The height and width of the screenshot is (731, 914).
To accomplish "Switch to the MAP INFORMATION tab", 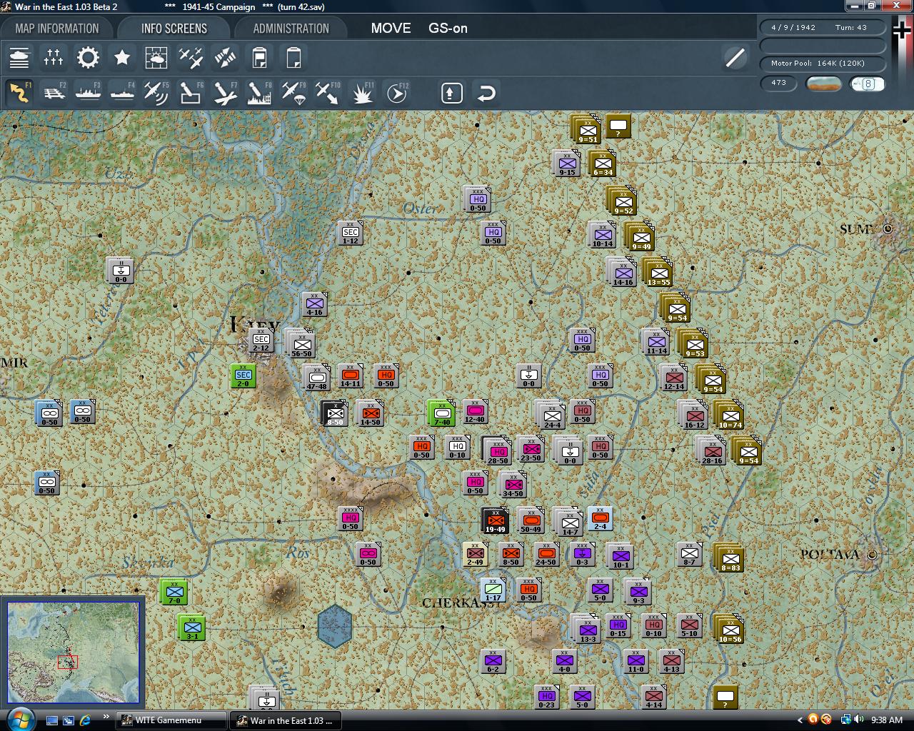I will (57, 29).
